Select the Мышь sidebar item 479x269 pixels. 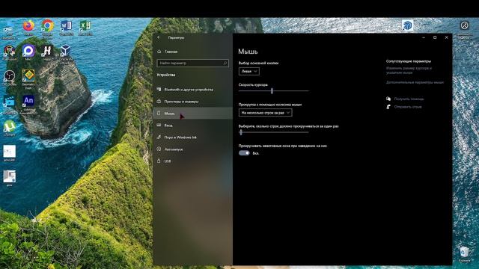[192, 113]
